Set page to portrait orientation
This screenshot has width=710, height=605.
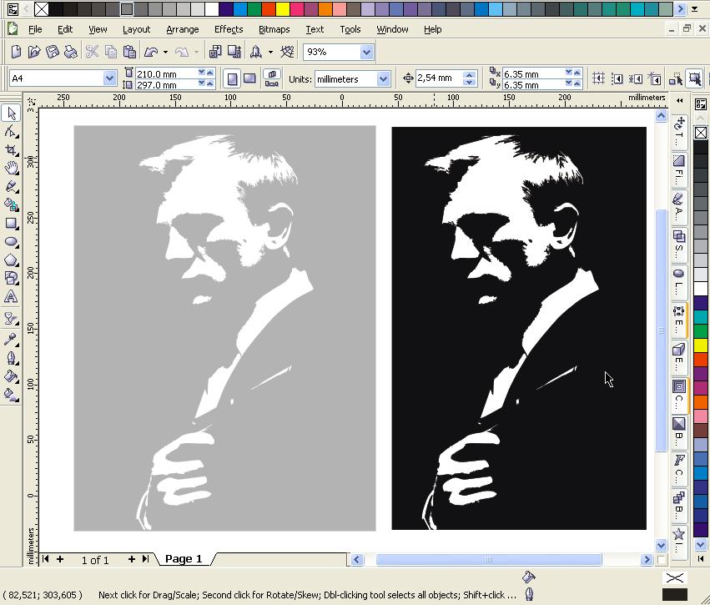tap(232, 78)
